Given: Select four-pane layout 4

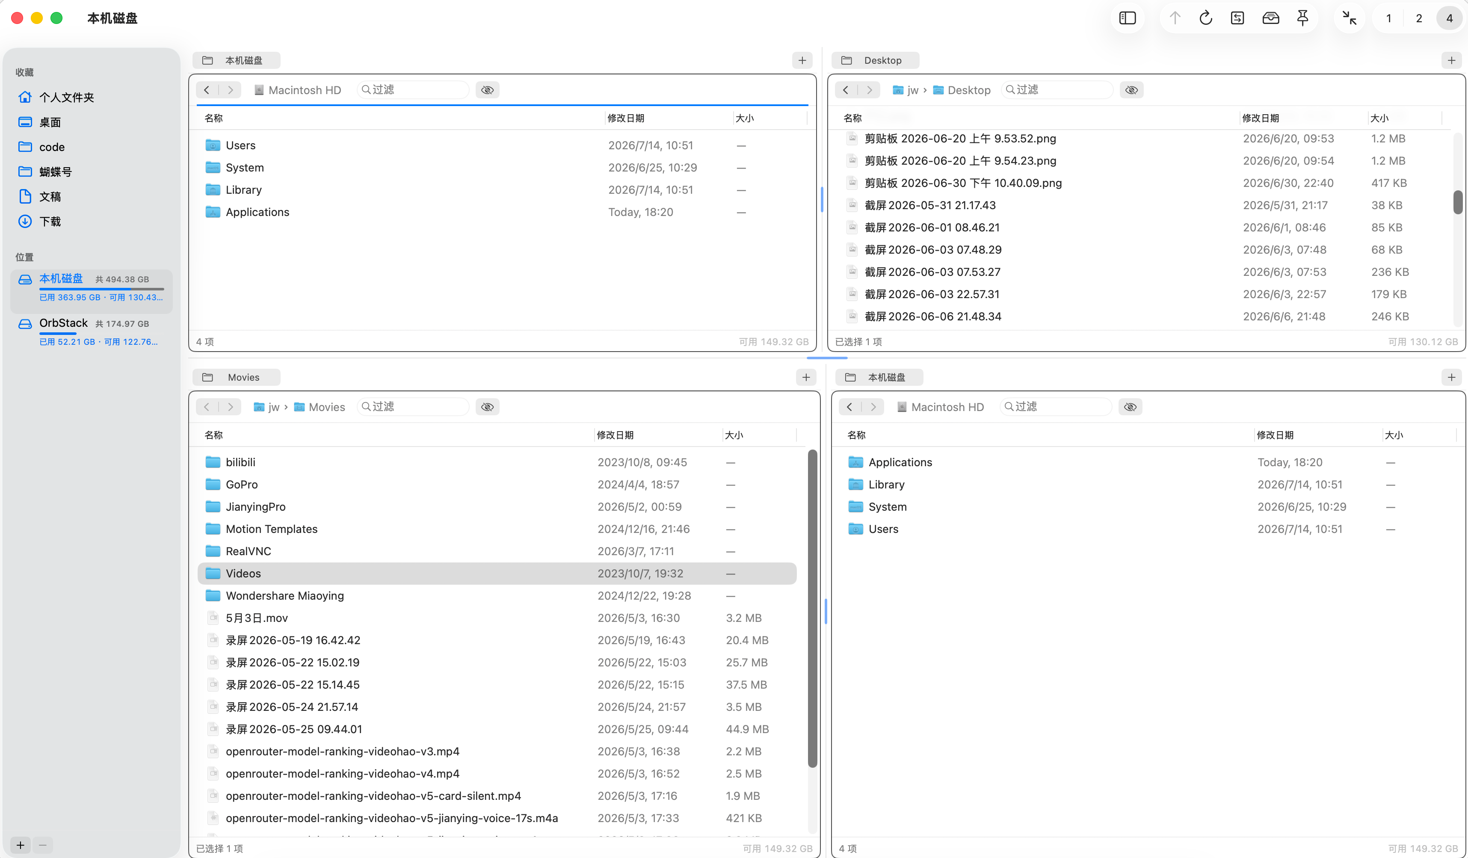Looking at the screenshot, I should point(1449,19).
